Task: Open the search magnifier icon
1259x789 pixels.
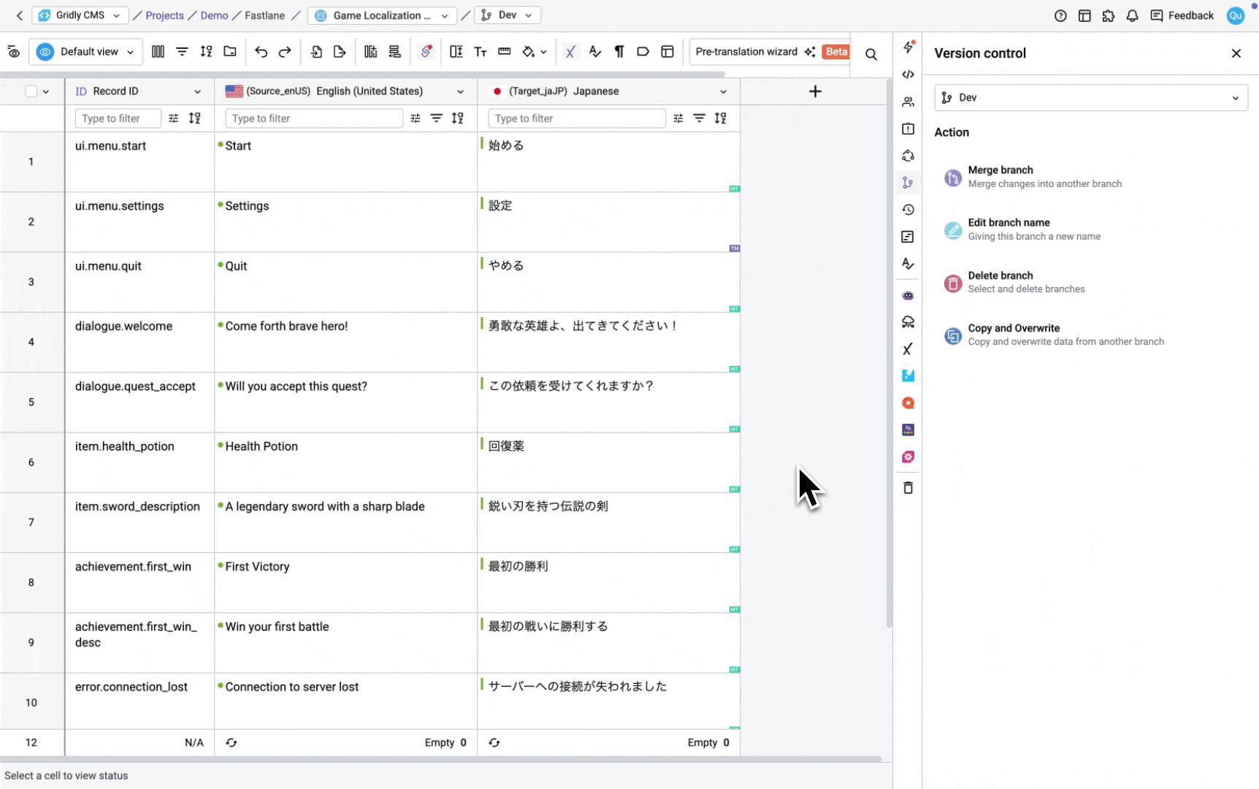Action: [870, 54]
